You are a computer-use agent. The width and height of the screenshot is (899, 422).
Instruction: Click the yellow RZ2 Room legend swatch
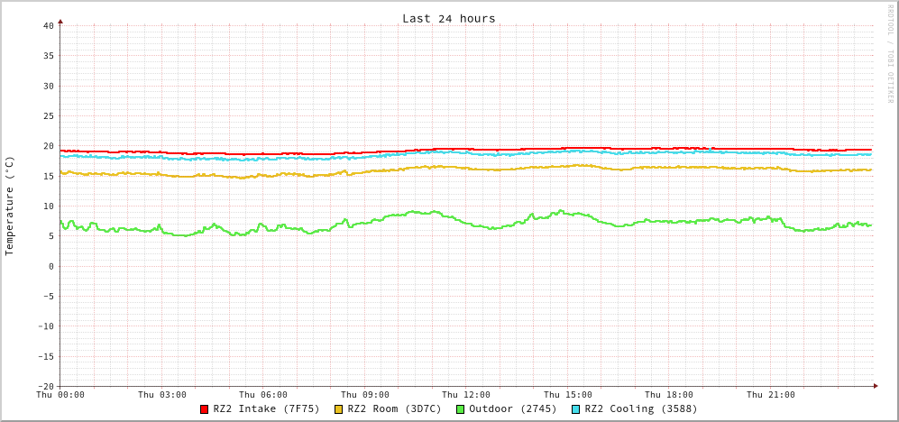[x=338, y=409]
